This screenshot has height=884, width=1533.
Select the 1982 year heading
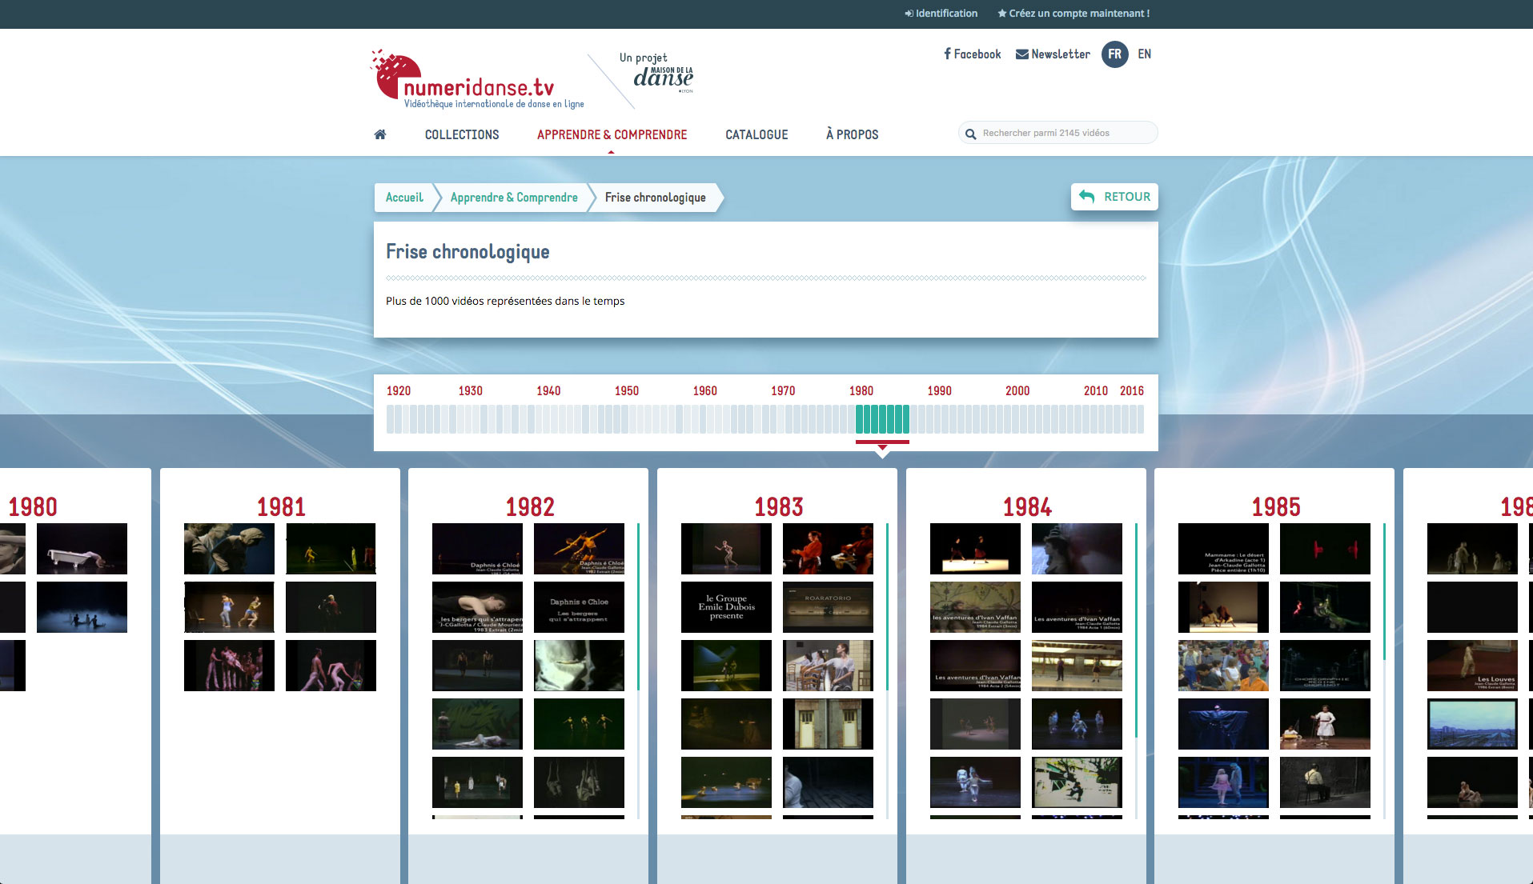click(x=530, y=506)
